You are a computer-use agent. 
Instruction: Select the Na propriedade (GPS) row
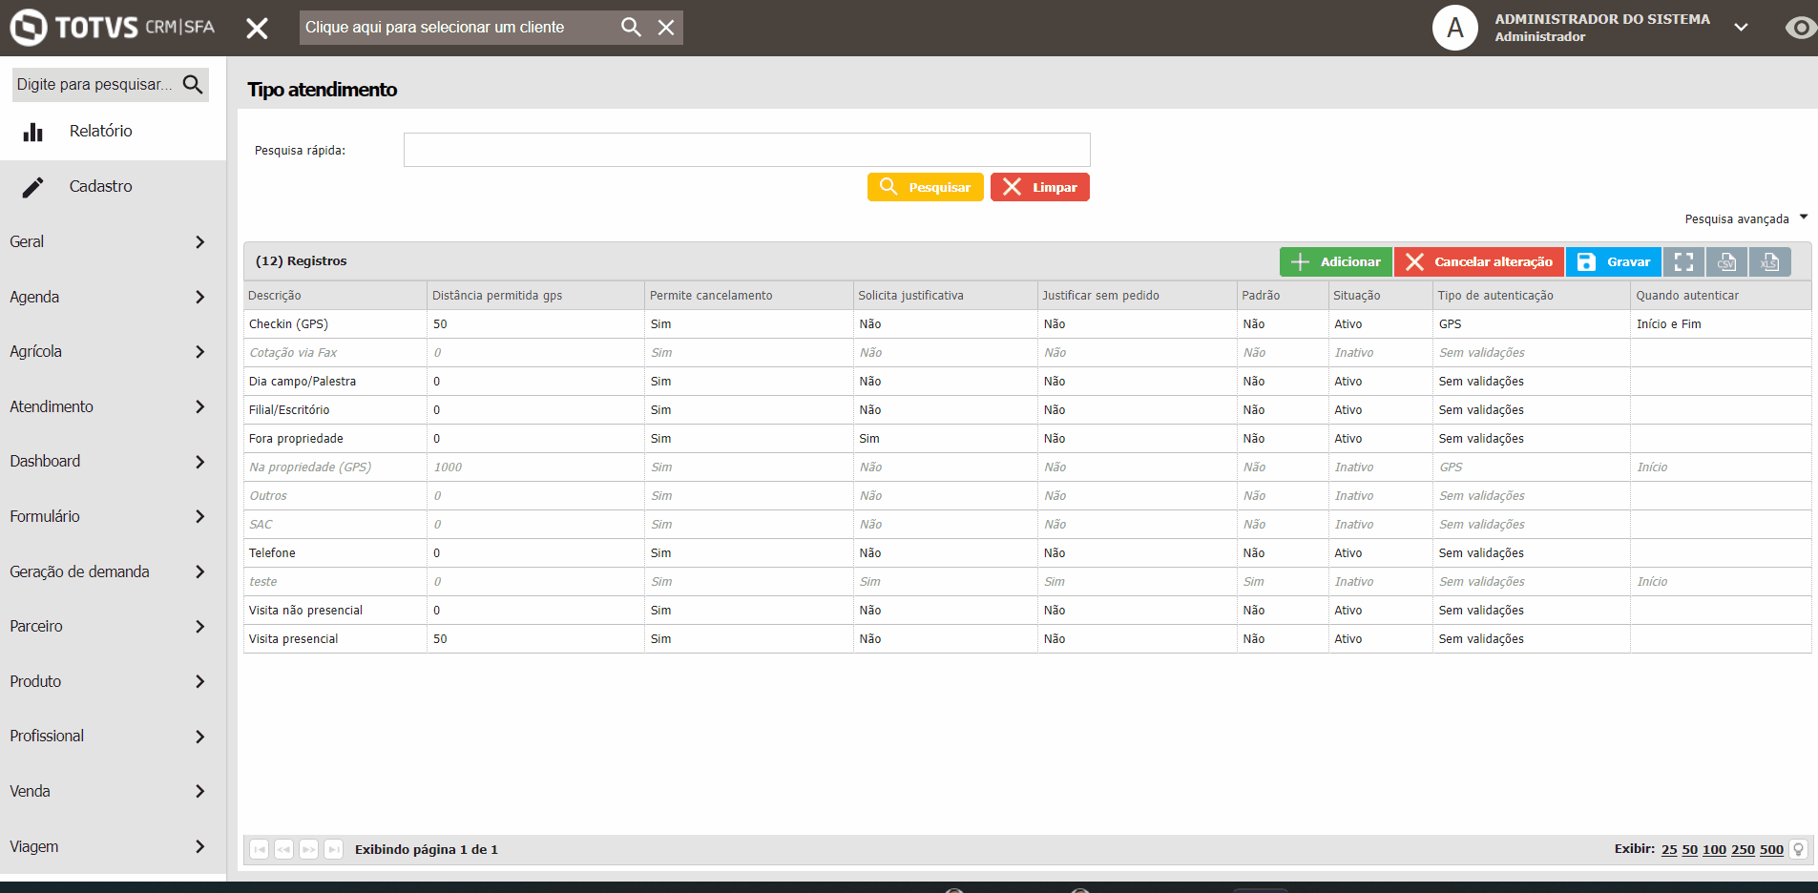pyautogui.click(x=1027, y=467)
